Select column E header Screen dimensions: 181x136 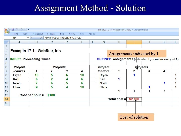82,42
